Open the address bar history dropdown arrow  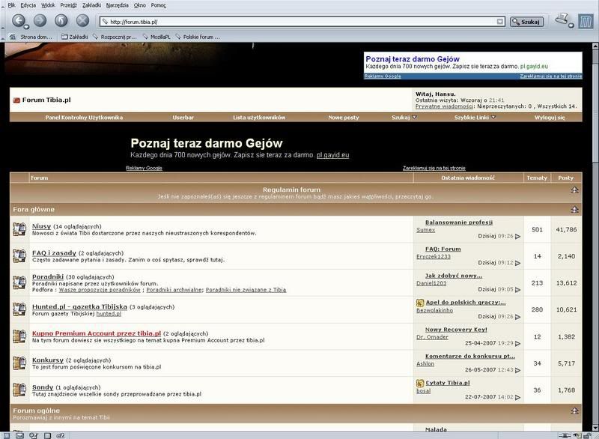pos(499,22)
